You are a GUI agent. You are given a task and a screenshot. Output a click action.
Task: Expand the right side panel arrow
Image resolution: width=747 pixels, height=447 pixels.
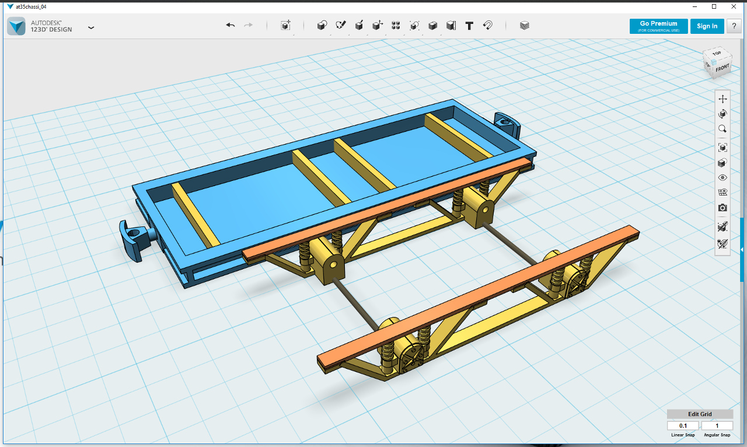742,250
